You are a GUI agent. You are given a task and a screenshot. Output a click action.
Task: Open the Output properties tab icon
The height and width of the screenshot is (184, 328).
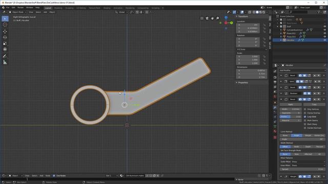(275, 82)
